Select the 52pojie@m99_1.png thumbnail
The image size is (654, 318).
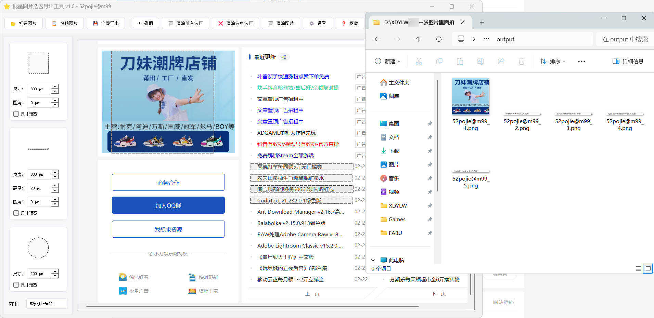pos(471,97)
